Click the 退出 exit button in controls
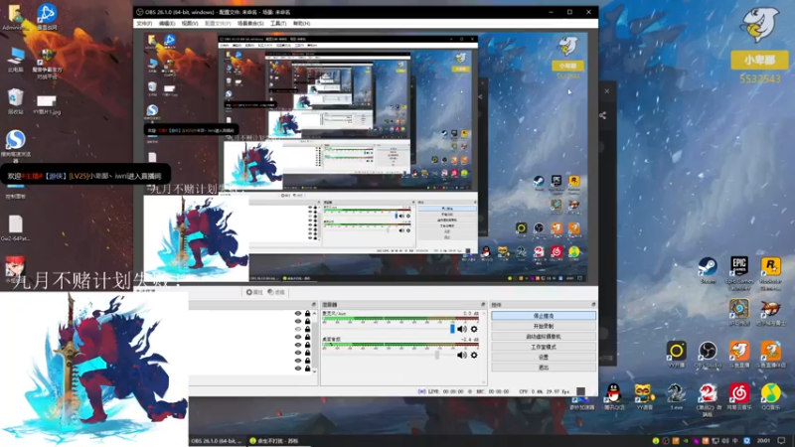795x447 pixels. [544, 368]
